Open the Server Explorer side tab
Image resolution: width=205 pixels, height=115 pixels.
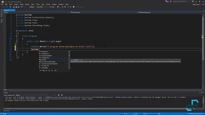(x=2, y=13)
